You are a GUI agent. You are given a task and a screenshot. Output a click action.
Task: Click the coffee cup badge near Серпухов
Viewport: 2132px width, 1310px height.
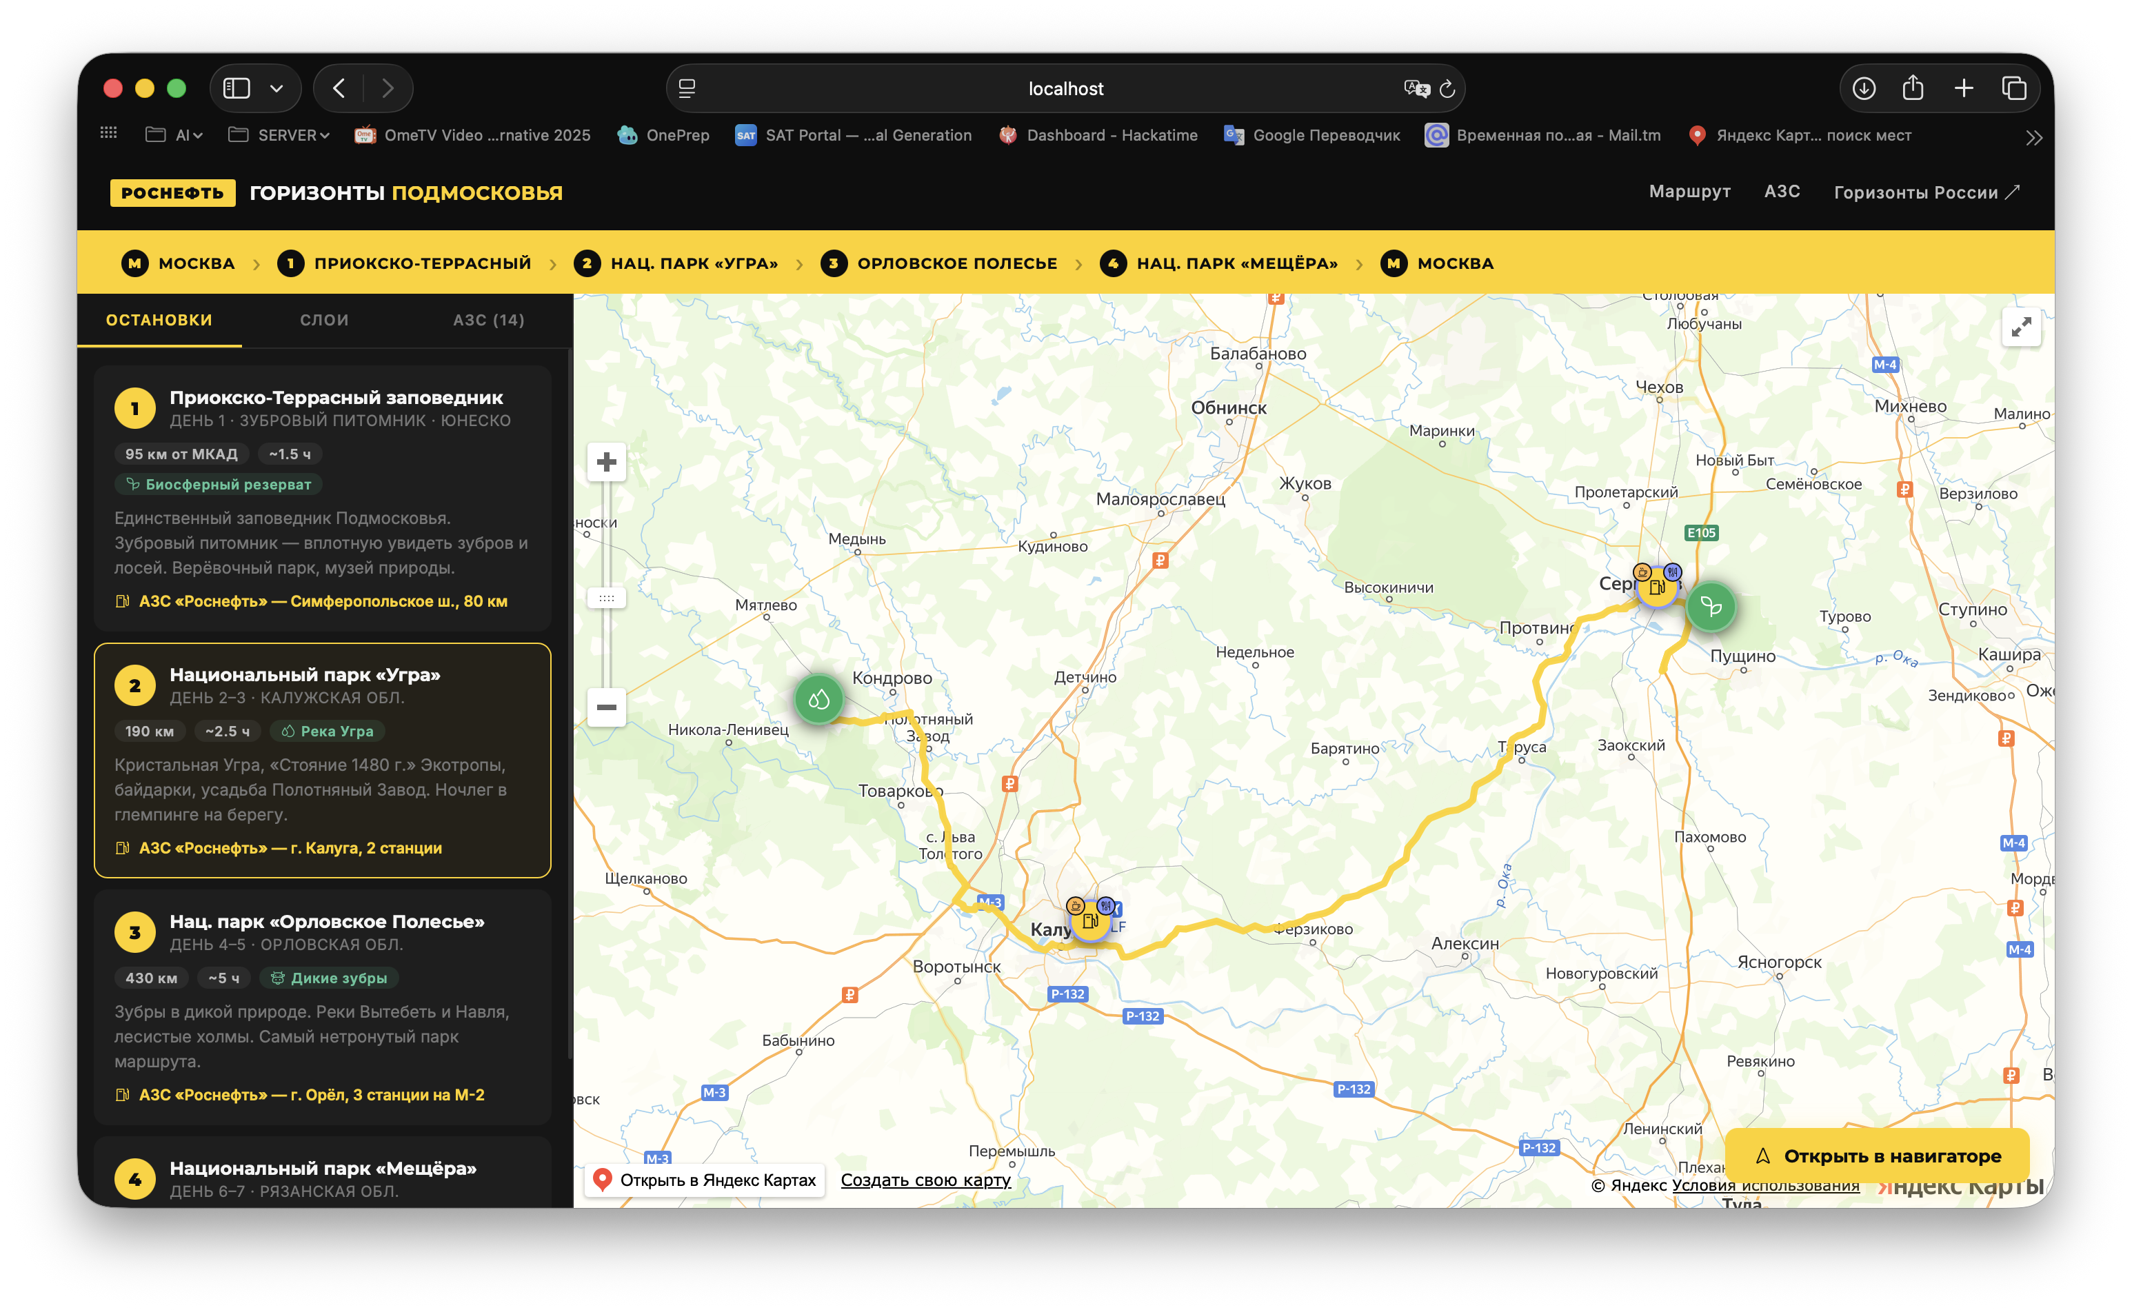pyautogui.click(x=1642, y=572)
